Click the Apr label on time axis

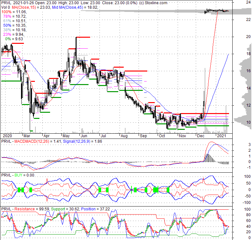click(47, 136)
